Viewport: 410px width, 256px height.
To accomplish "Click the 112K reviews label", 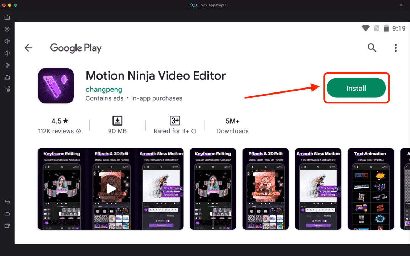I will pos(56,131).
